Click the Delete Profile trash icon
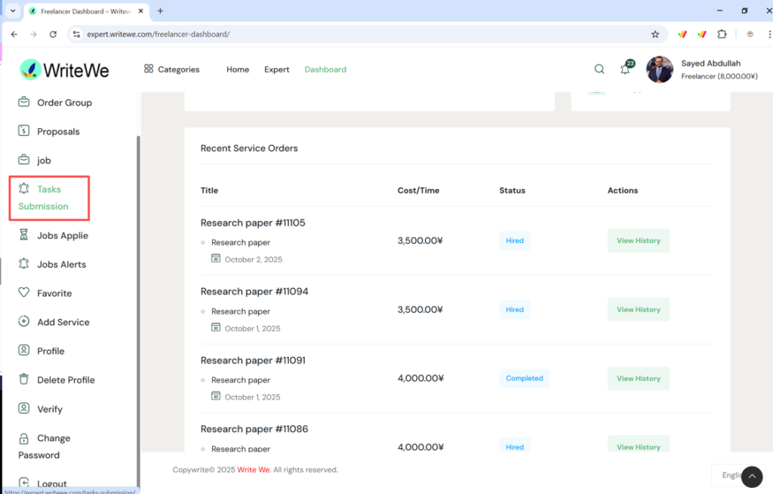 coord(24,379)
